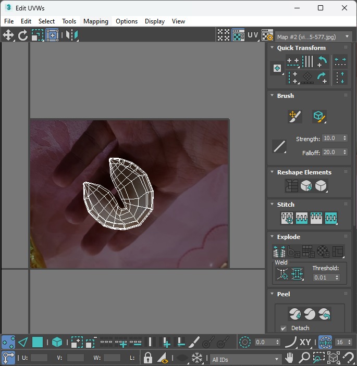Collapse the Quick Transform rollout
This screenshot has width=357, height=366.
(272, 47)
